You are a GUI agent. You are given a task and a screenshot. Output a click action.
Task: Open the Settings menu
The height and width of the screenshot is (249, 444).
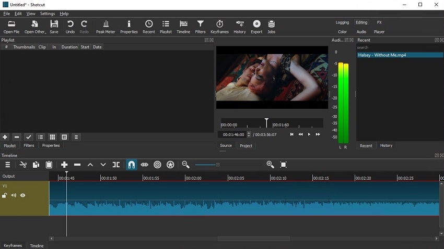(47, 14)
